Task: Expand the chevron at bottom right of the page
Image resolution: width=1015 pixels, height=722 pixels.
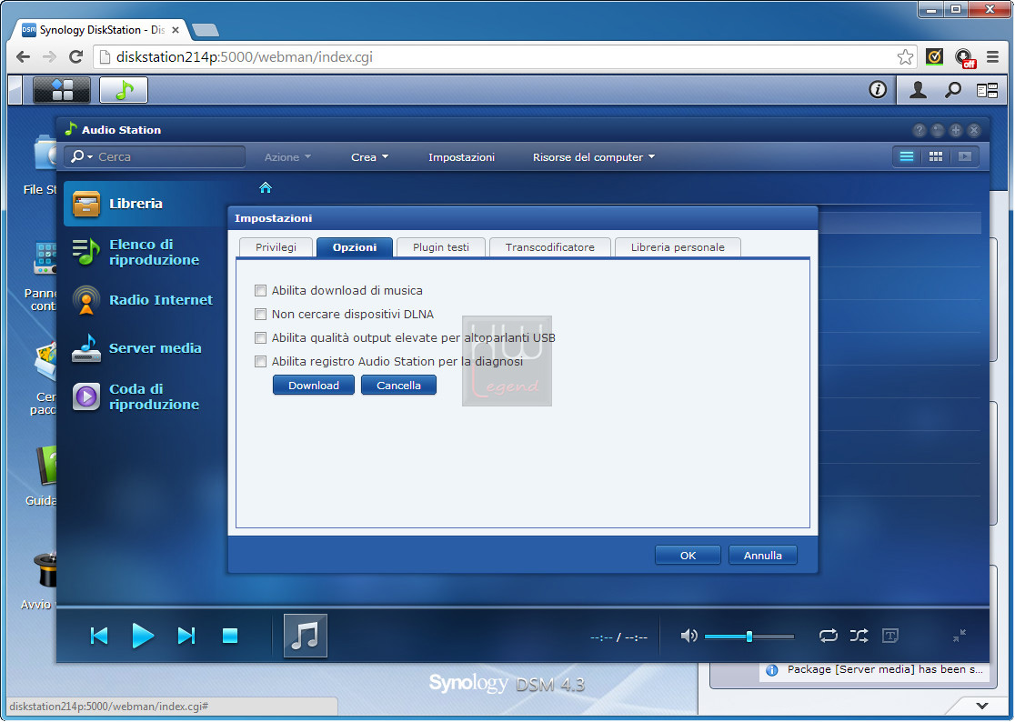Action: tap(982, 706)
